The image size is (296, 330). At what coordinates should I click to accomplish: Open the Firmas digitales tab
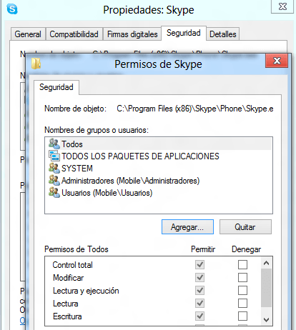click(132, 34)
